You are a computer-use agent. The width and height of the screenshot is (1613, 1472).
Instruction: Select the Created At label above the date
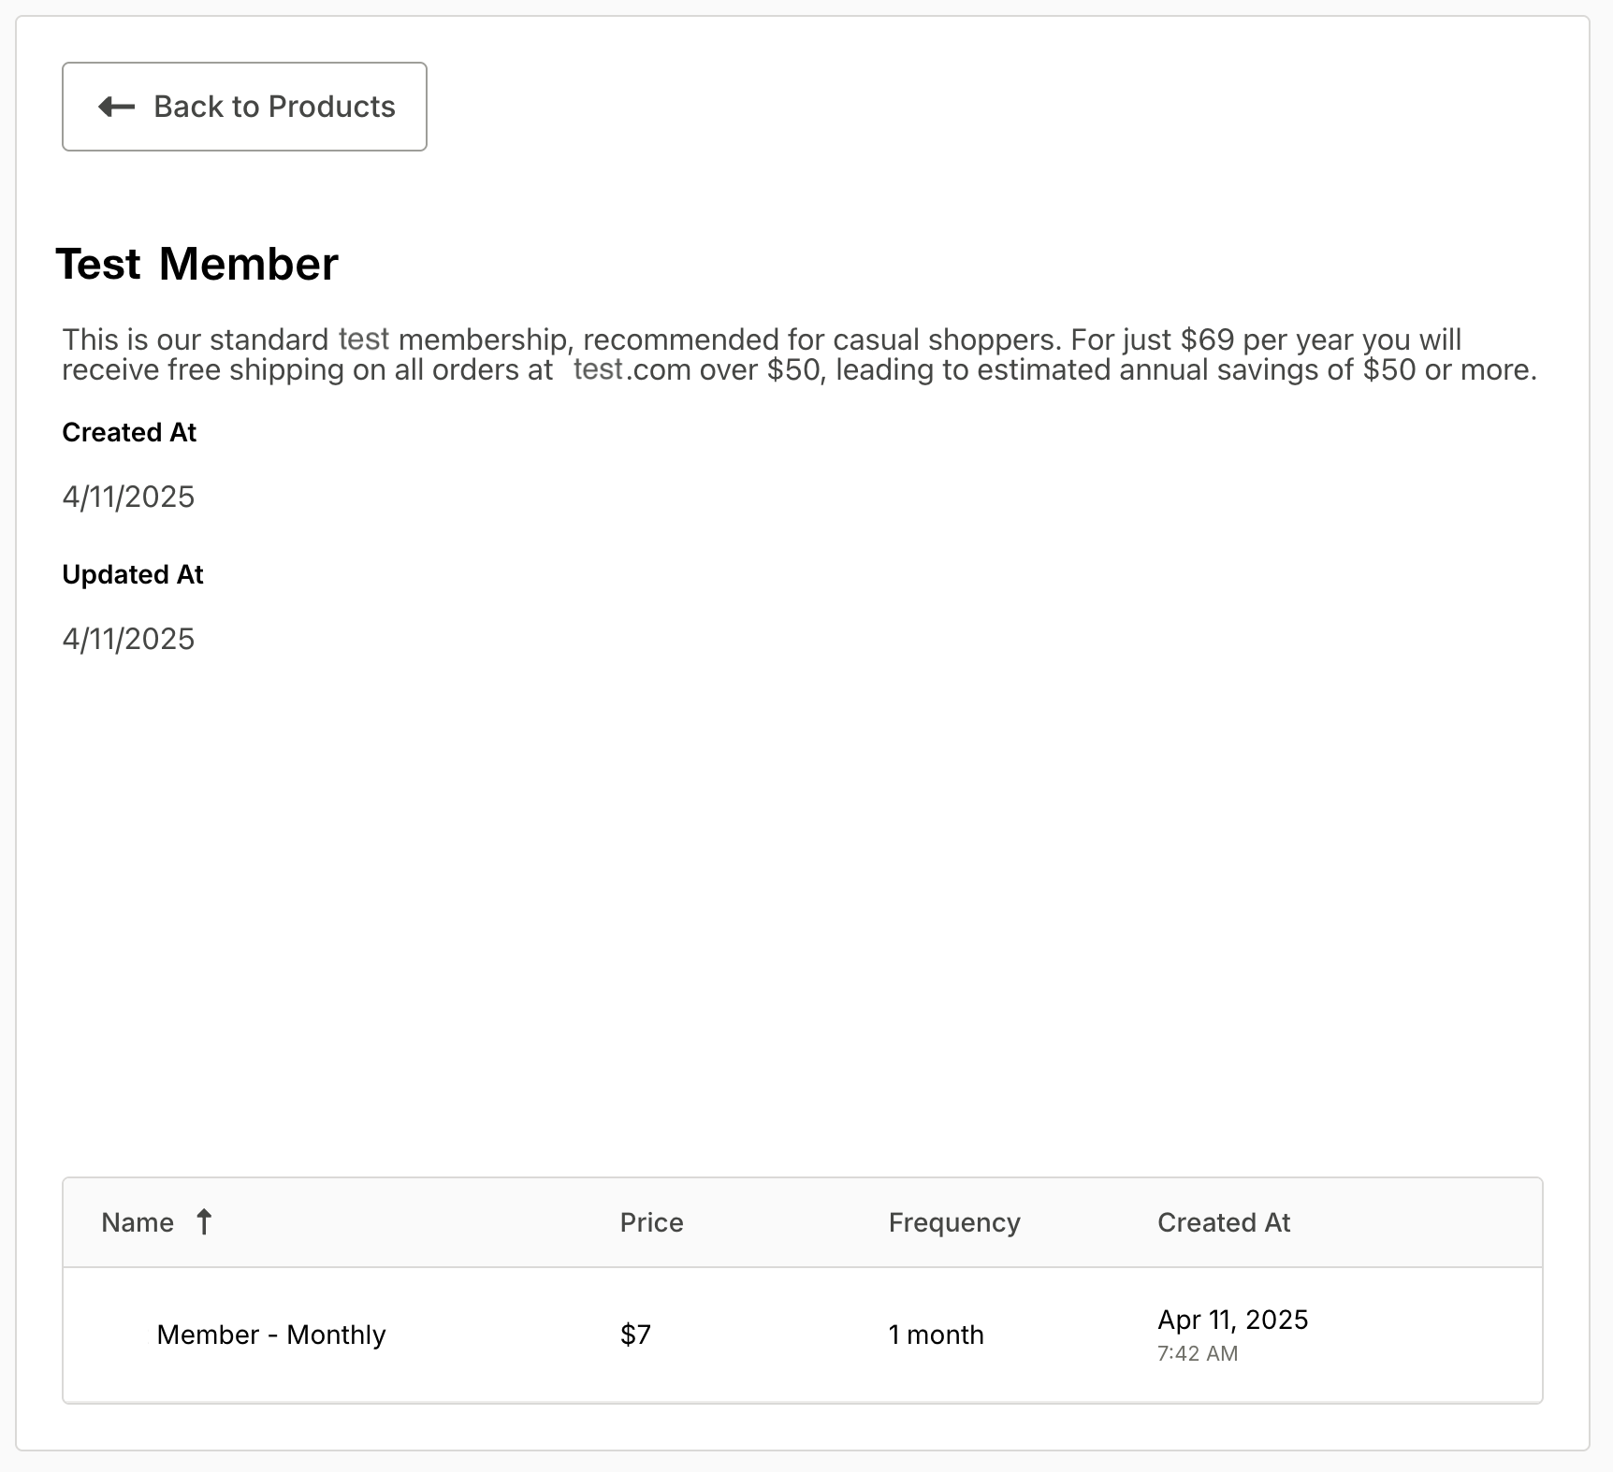click(x=129, y=432)
